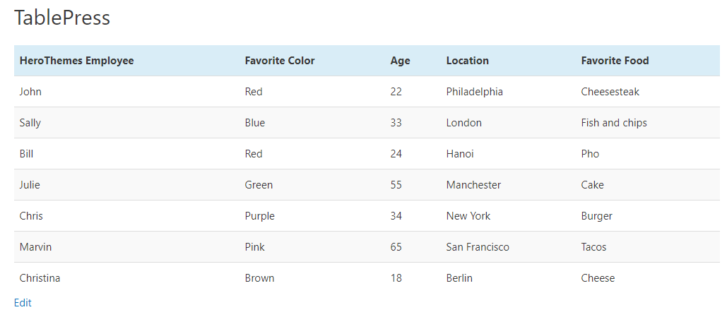This screenshot has width=727, height=329.
Task: Click the Location column header
Action: 467,61
